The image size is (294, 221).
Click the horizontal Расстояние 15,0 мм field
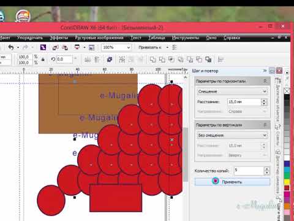pos(244,102)
